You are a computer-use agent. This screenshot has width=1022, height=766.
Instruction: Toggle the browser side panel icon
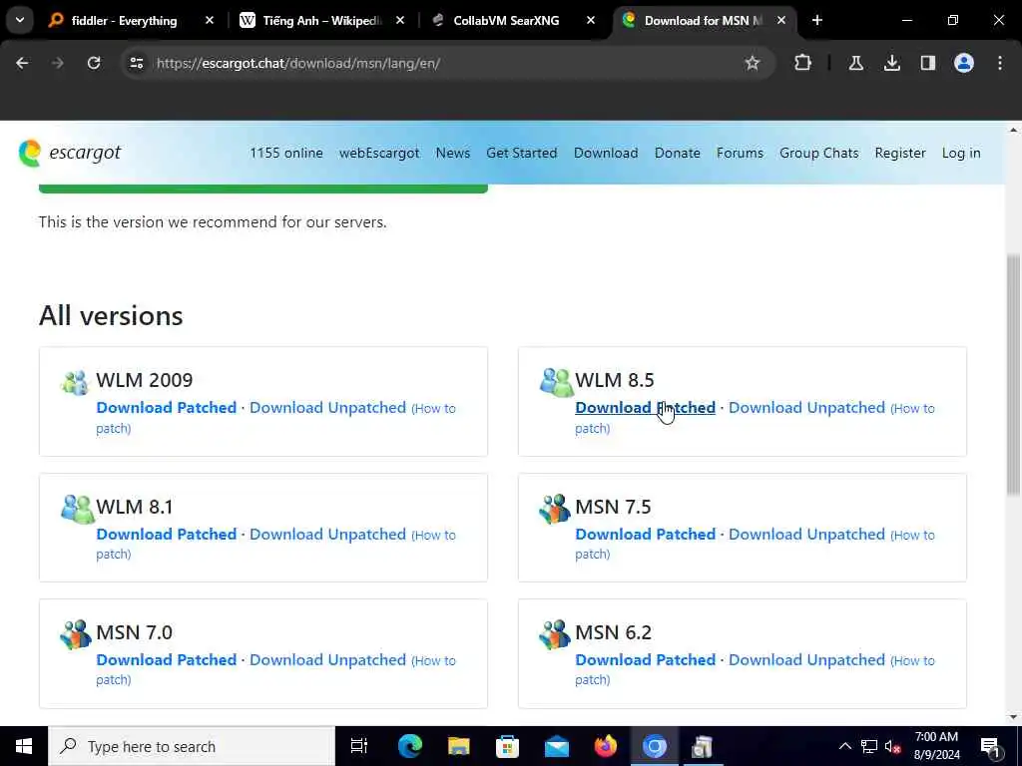(x=927, y=63)
